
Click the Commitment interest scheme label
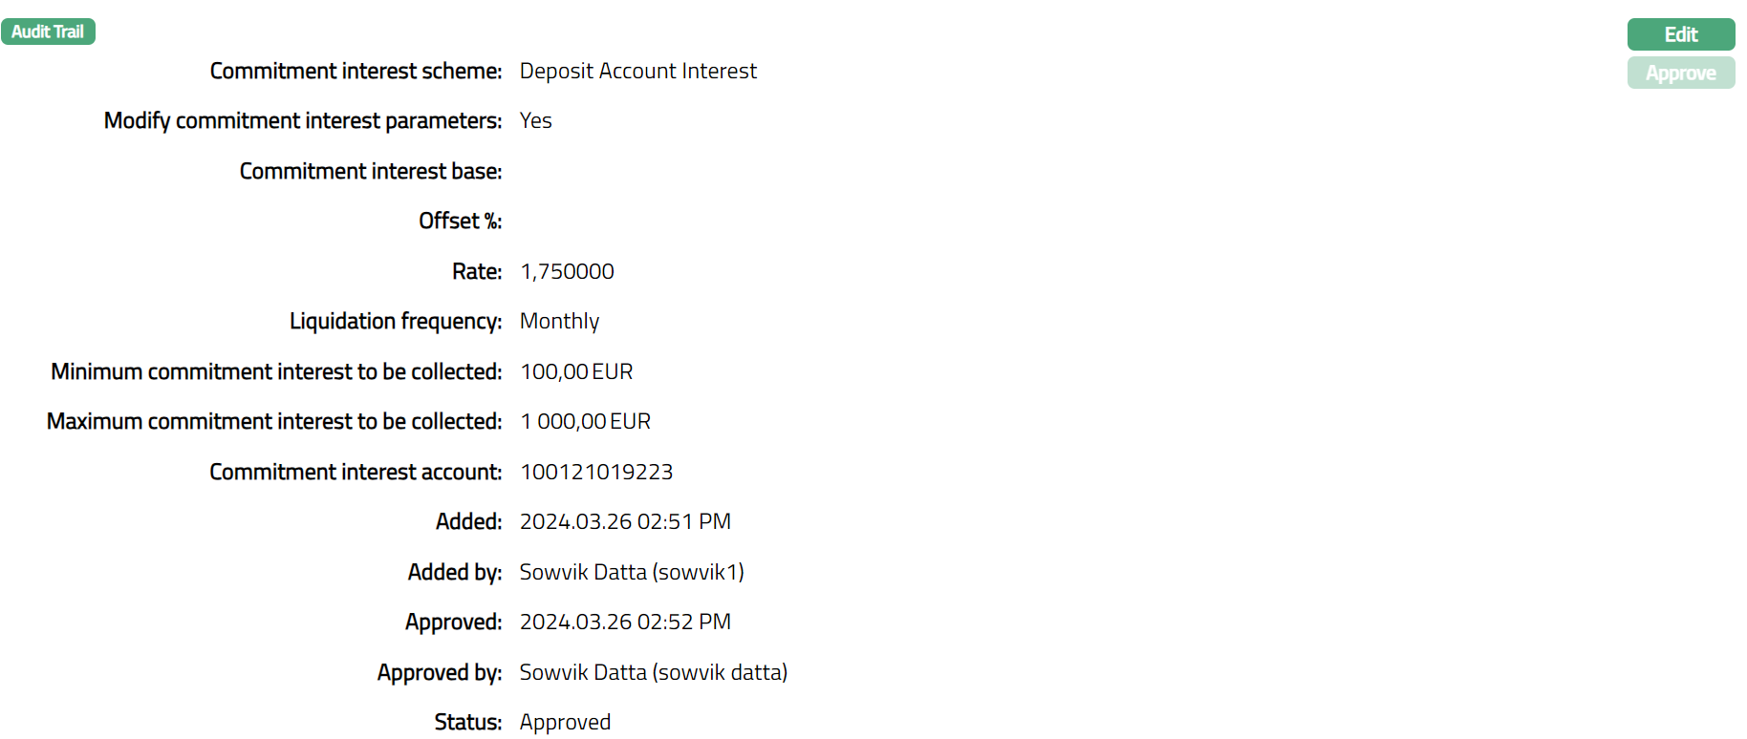click(x=356, y=72)
